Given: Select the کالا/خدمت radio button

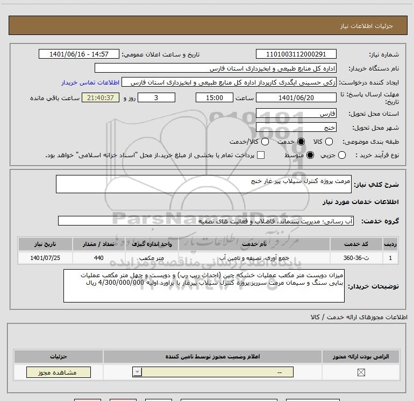Looking at the screenshot, I should [265, 142].
